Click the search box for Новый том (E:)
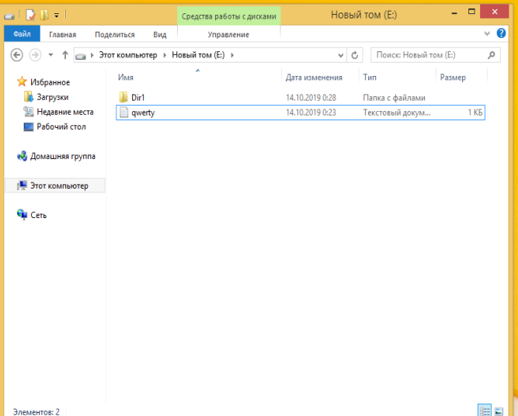 click(431, 55)
